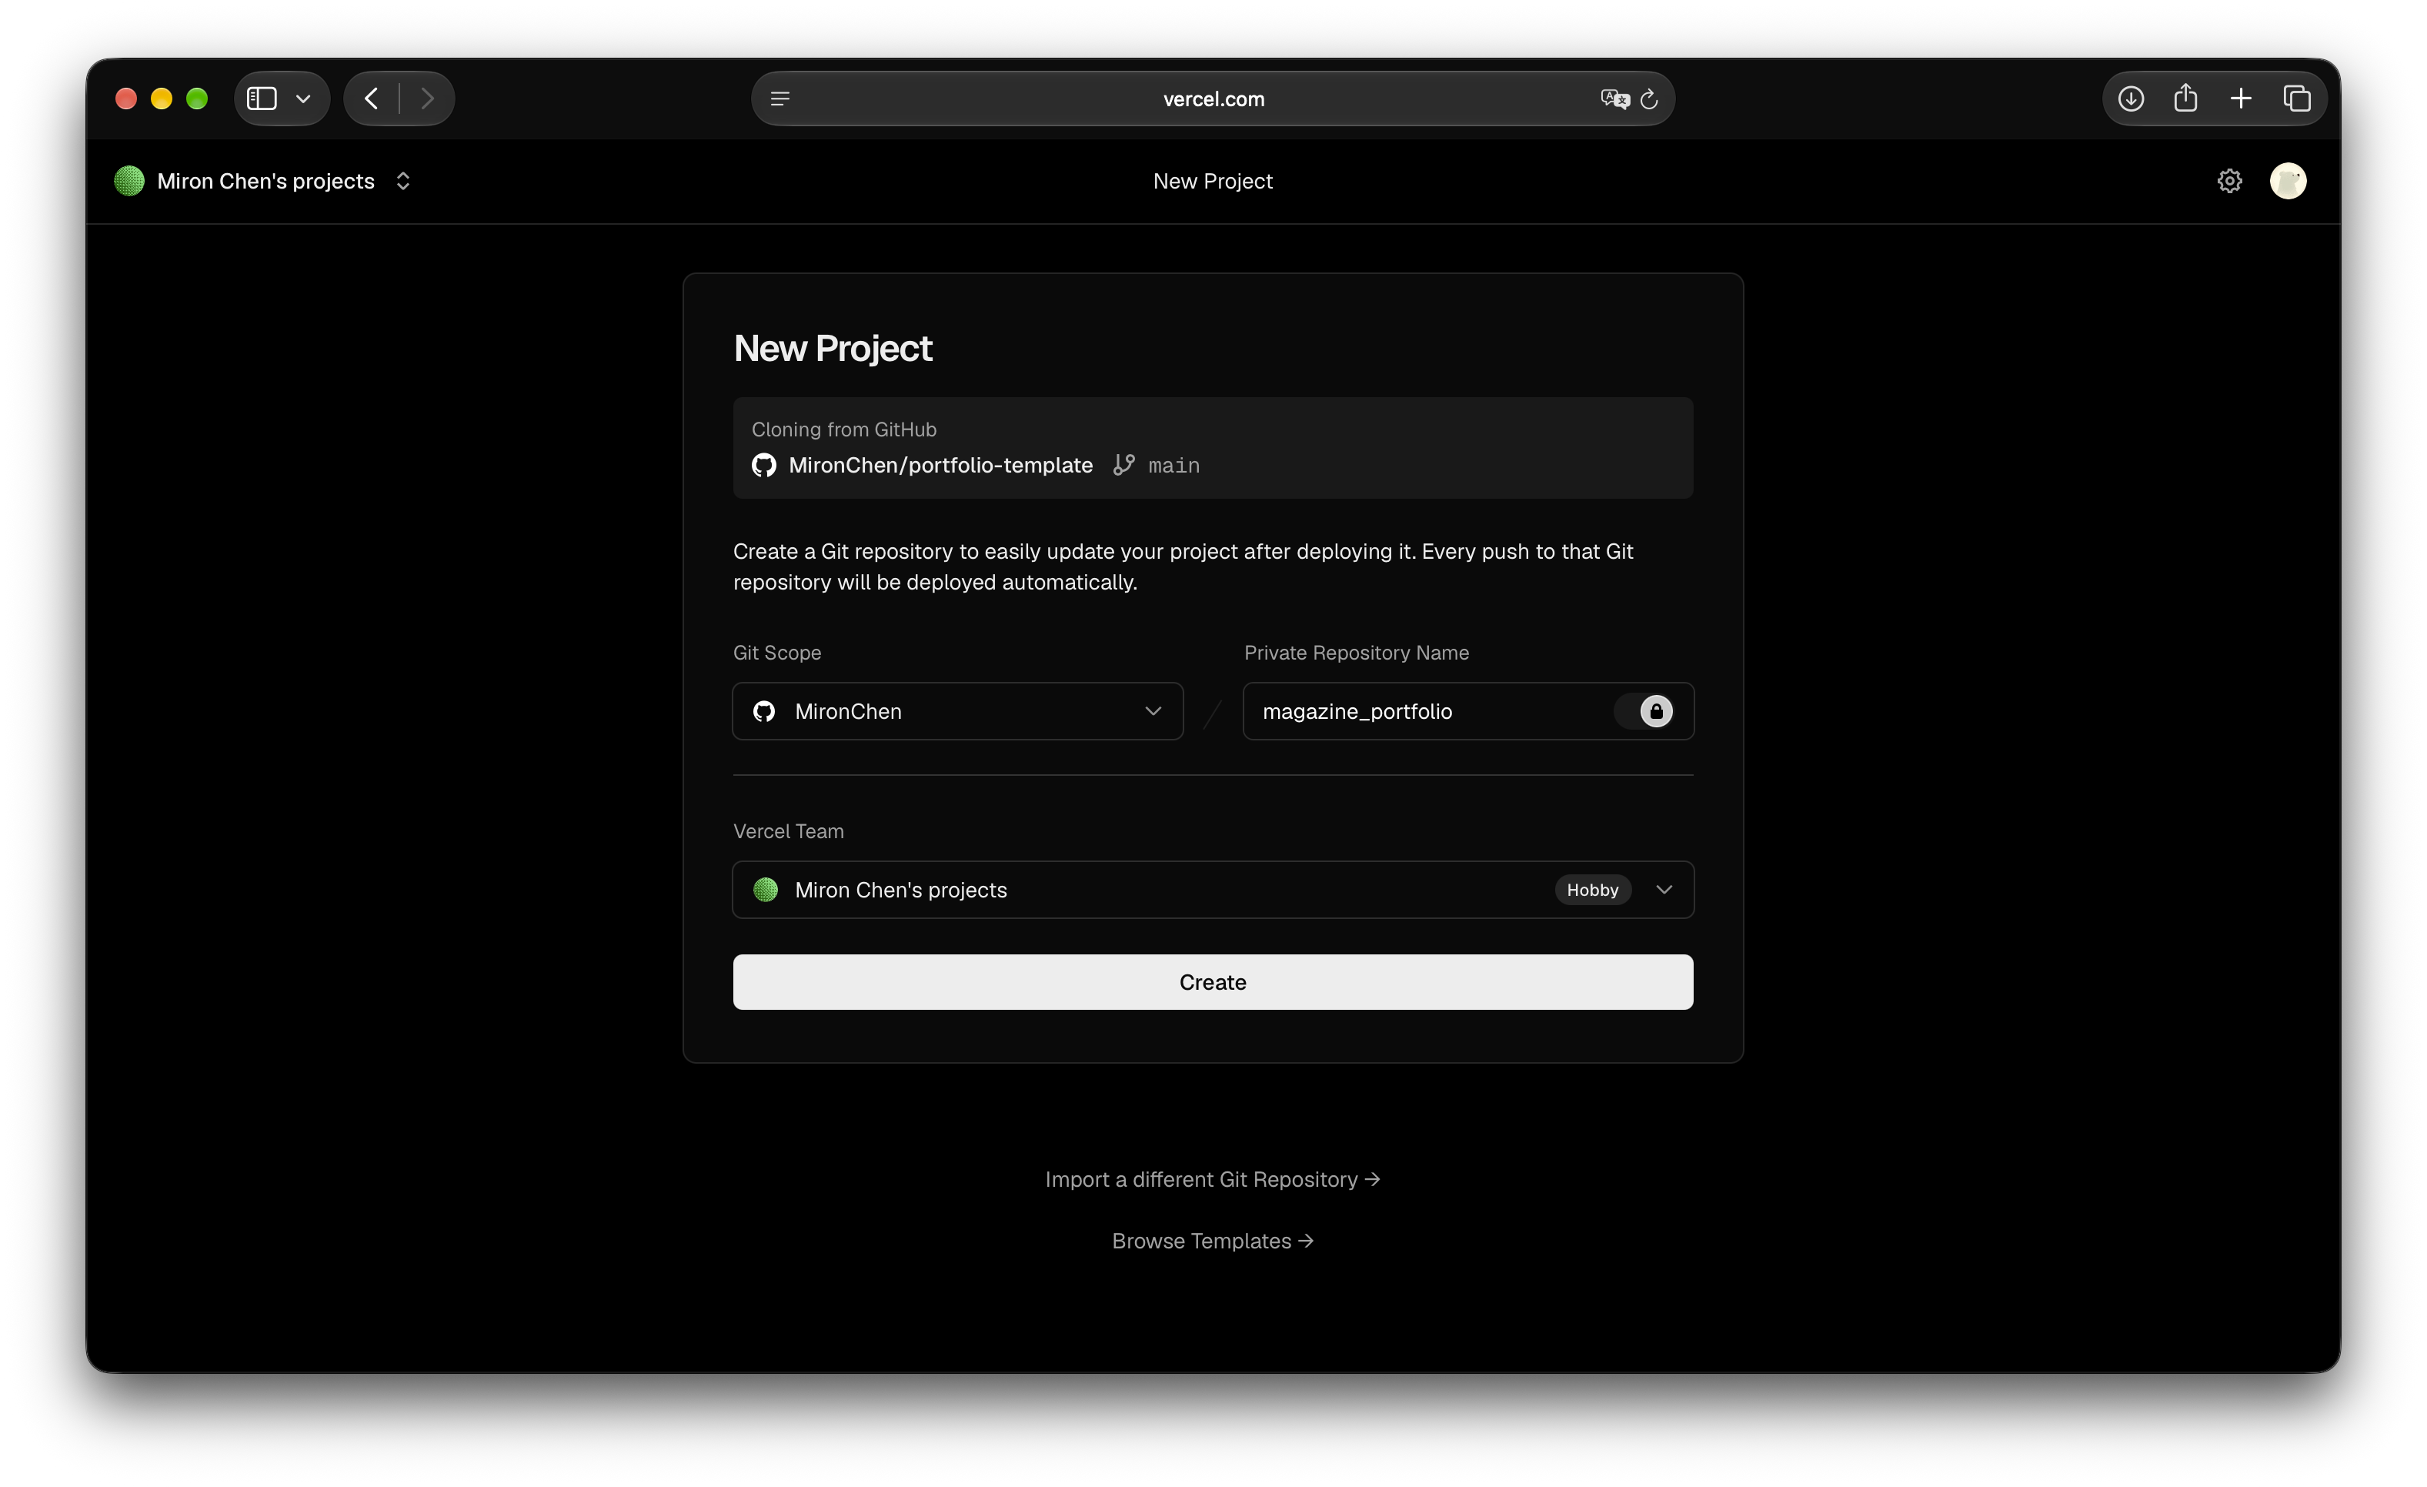Expand the Vercel Team dropdown
This screenshot has height=1487, width=2427.
[1213, 890]
